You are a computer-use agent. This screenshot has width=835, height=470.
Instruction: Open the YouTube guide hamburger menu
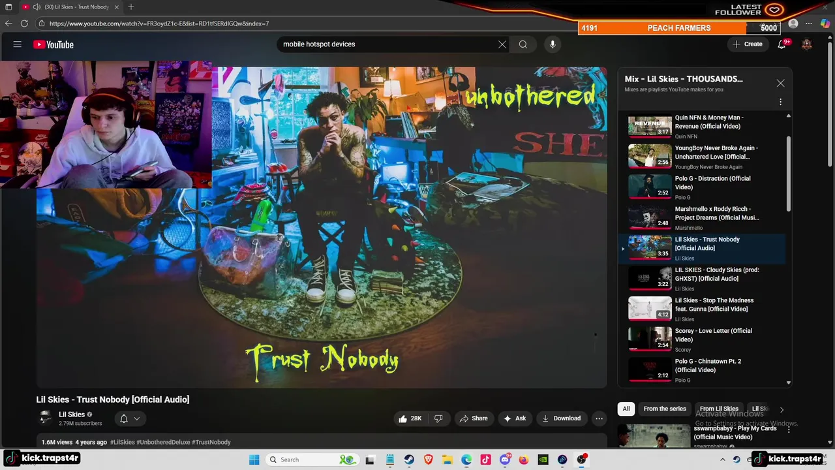point(18,44)
